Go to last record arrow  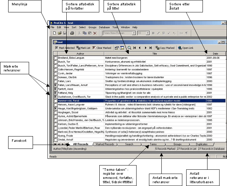[151, 48]
